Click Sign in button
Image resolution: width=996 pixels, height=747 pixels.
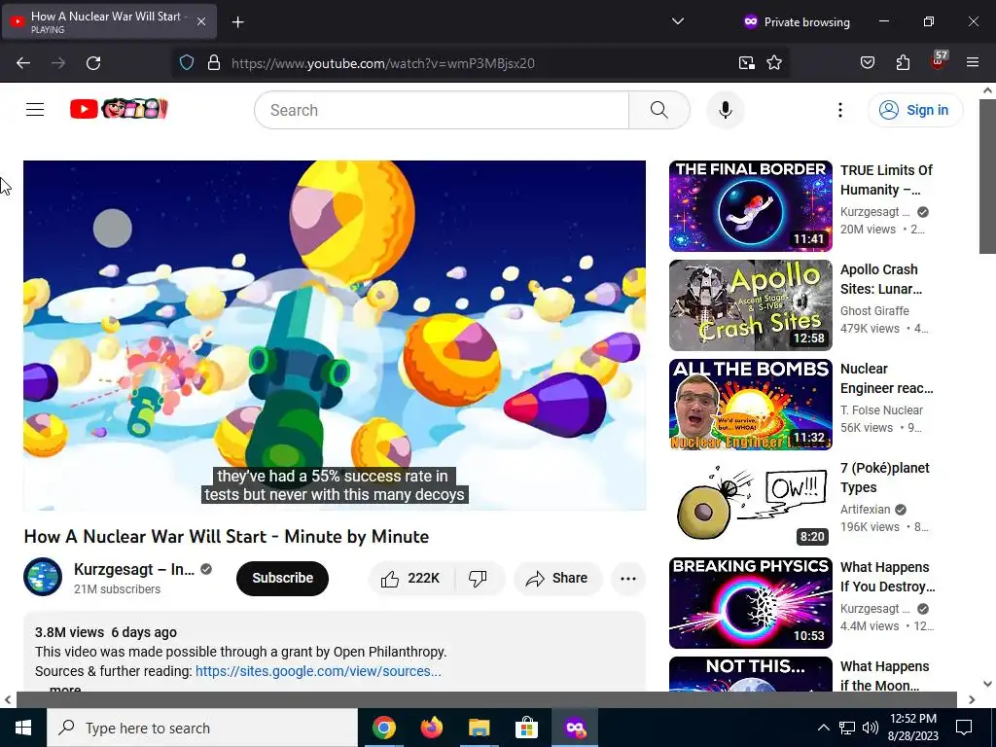pyautogui.click(x=915, y=110)
